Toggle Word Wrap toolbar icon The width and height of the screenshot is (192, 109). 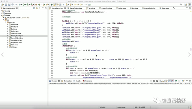point(57,5)
